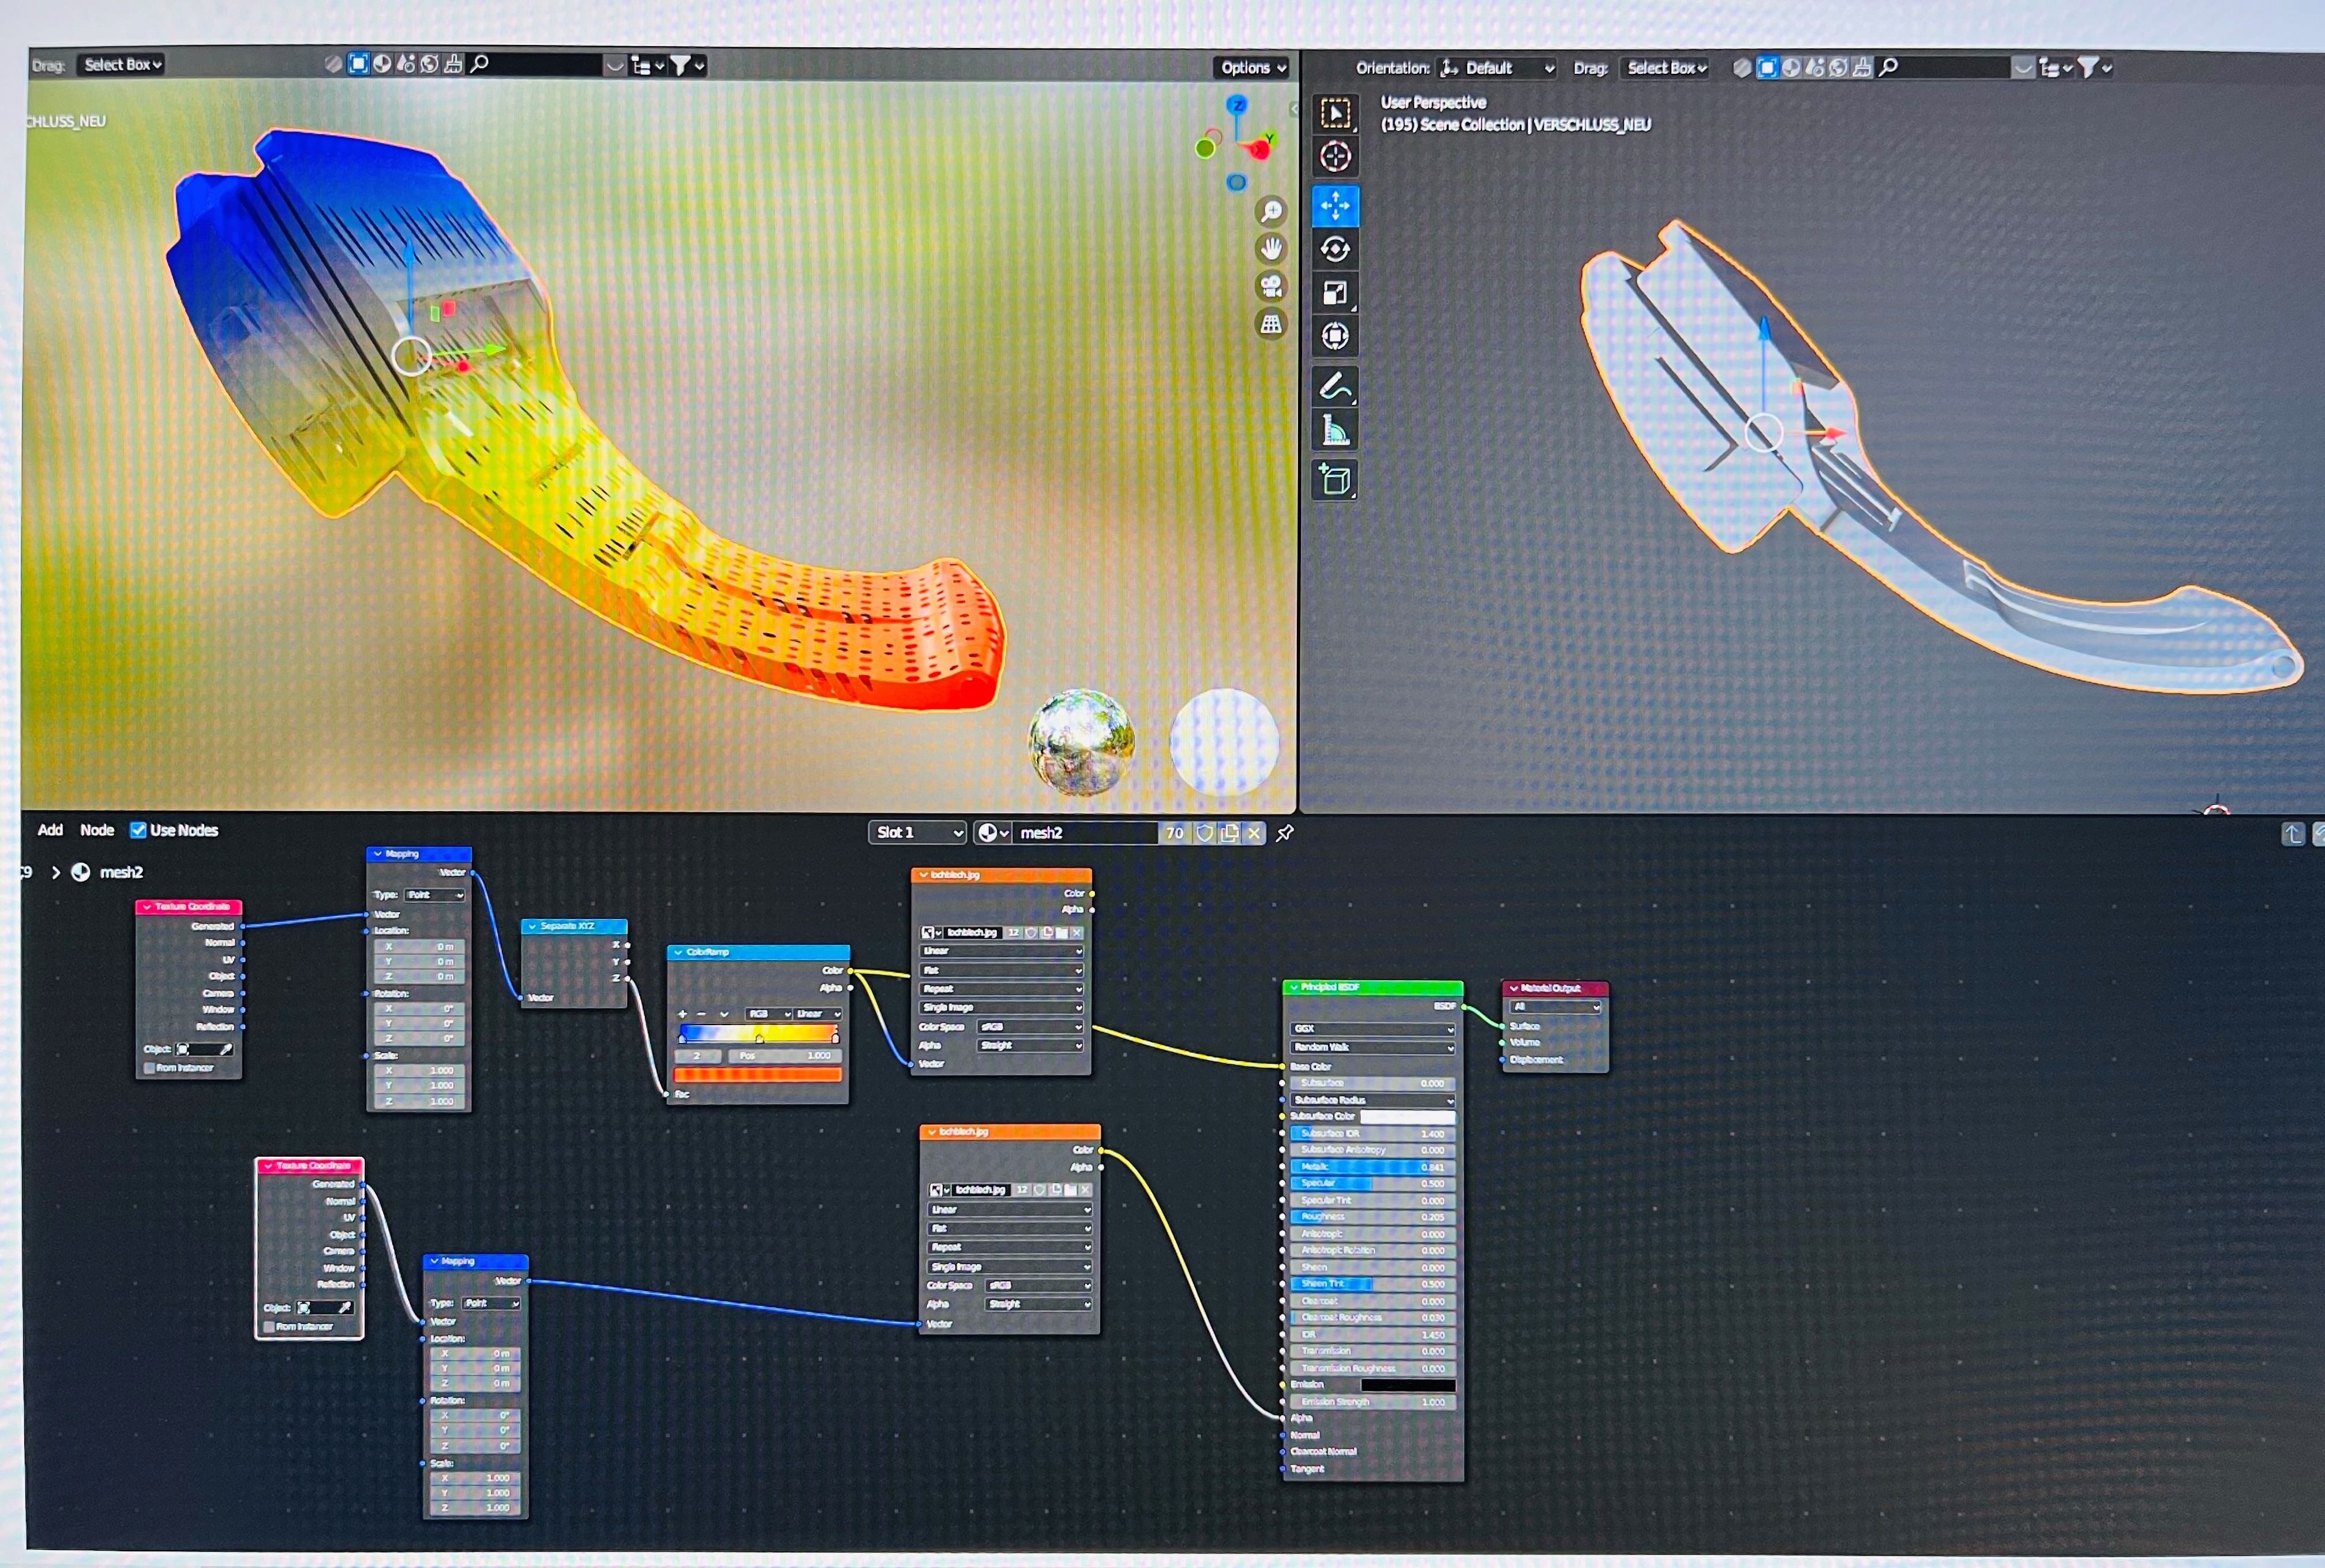This screenshot has height=1568, width=2325.
Task: Select the Cursor tool in right viewport
Action: (x=1335, y=157)
